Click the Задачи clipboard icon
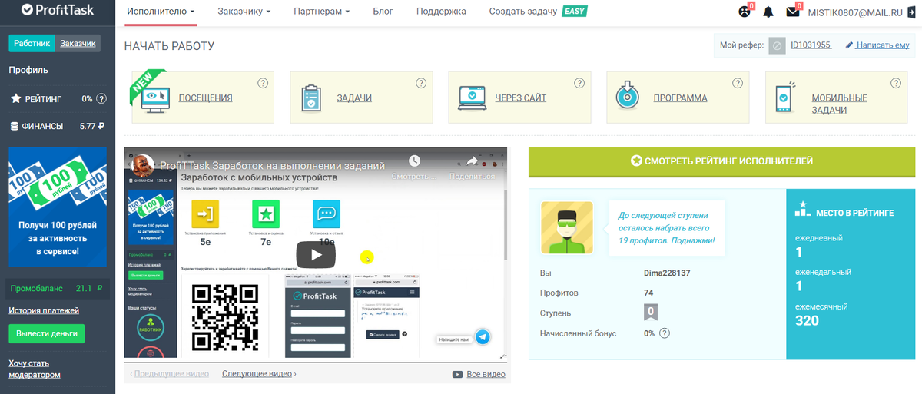 311,97
